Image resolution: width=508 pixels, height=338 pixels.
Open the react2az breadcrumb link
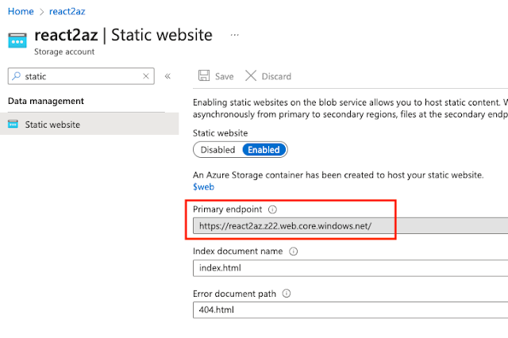(x=67, y=11)
